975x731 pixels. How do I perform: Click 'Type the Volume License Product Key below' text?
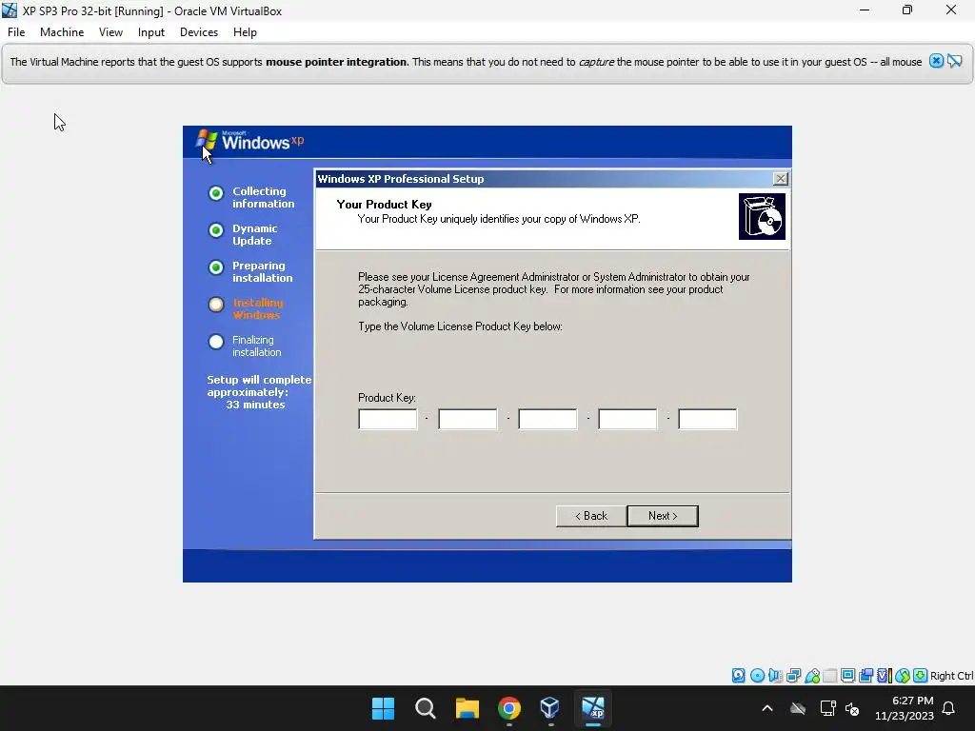tap(460, 326)
